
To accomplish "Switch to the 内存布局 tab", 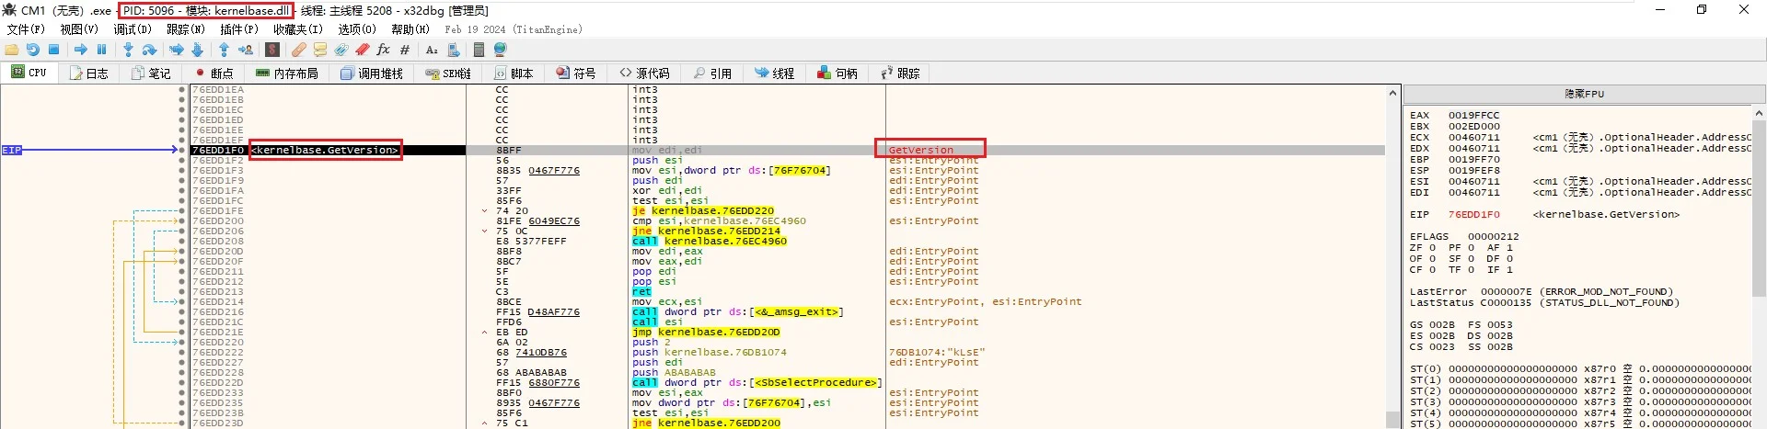I will (287, 73).
